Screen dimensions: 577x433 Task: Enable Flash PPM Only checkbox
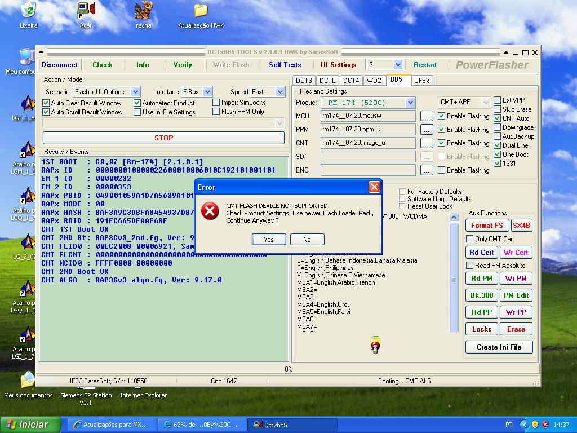pyautogui.click(x=216, y=111)
